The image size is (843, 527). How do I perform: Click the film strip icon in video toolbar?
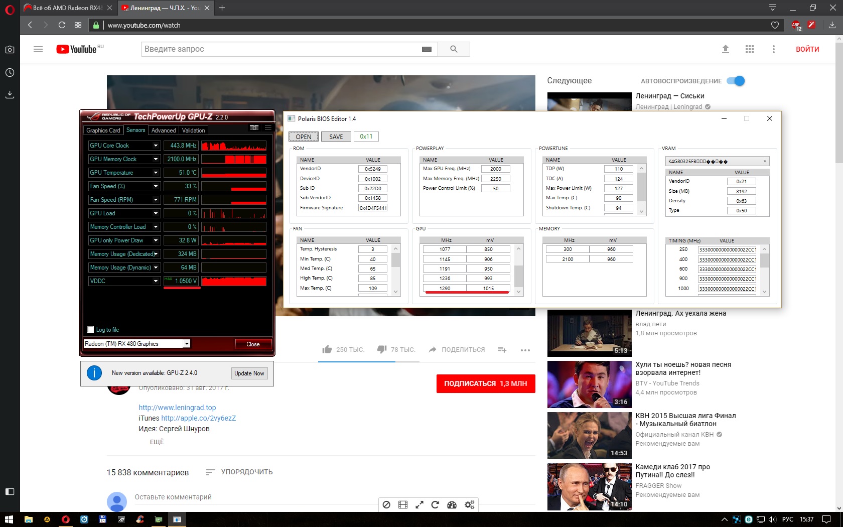click(x=403, y=504)
